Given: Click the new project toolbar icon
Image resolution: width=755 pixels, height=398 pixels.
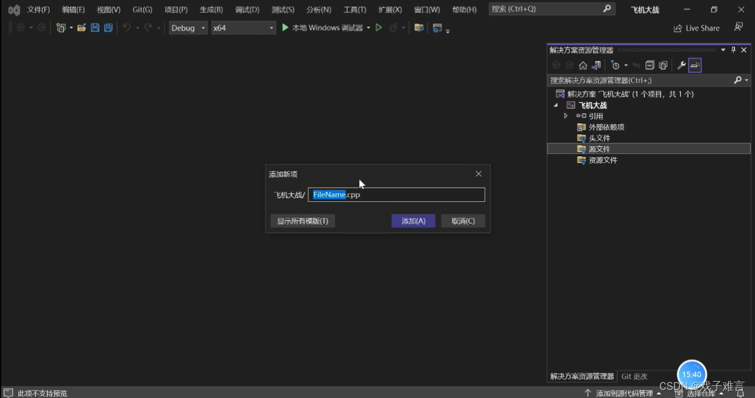Looking at the screenshot, I should (x=61, y=28).
